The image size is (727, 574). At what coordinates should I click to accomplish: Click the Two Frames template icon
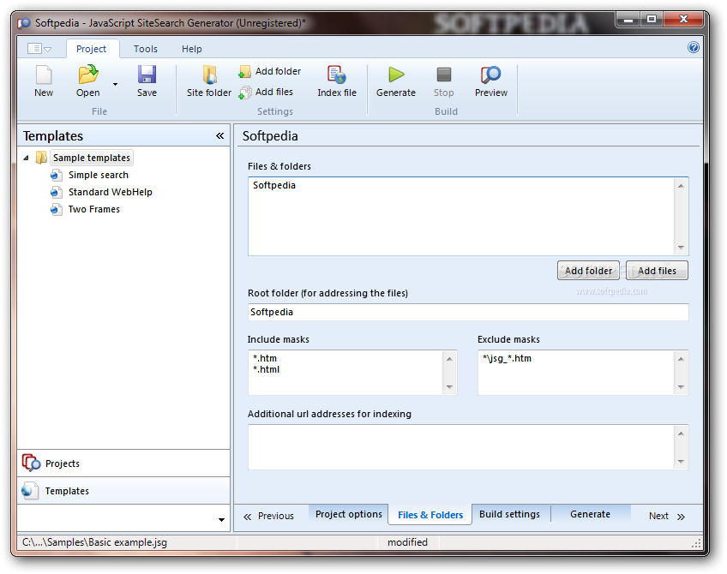[x=56, y=209]
